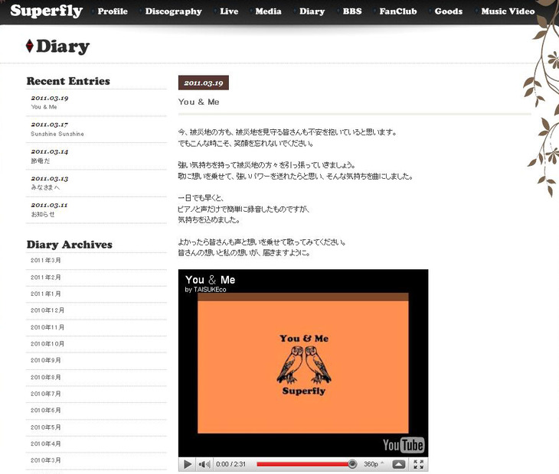Play the You & Me video
Viewport: 559px width, 474px height.
[188, 464]
